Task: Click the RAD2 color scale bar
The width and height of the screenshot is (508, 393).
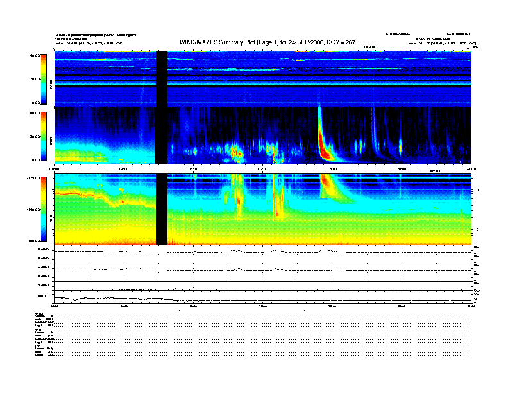Action: click(x=44, y=79)
